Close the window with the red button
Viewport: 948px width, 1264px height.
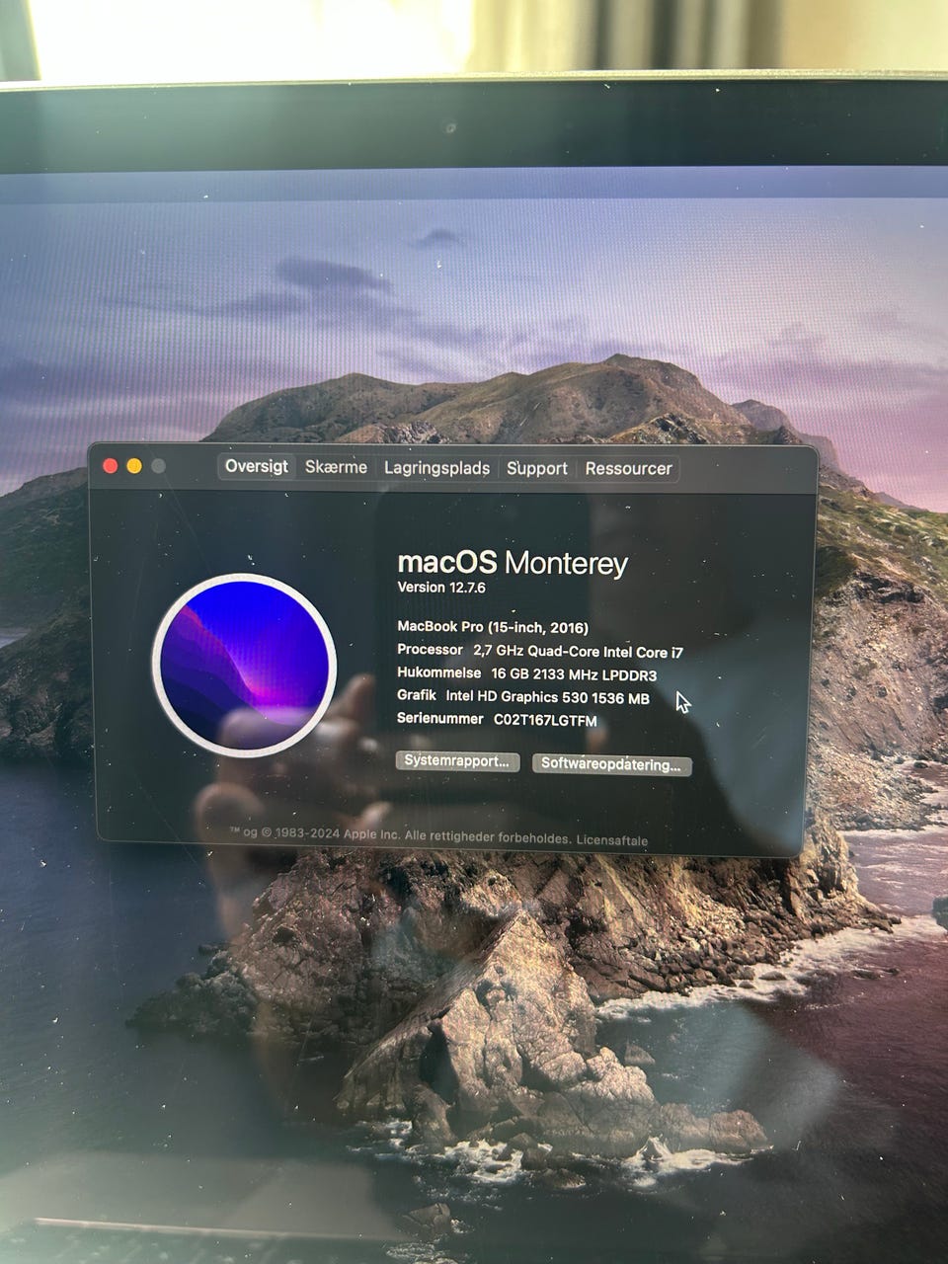(x=111, y=466)
